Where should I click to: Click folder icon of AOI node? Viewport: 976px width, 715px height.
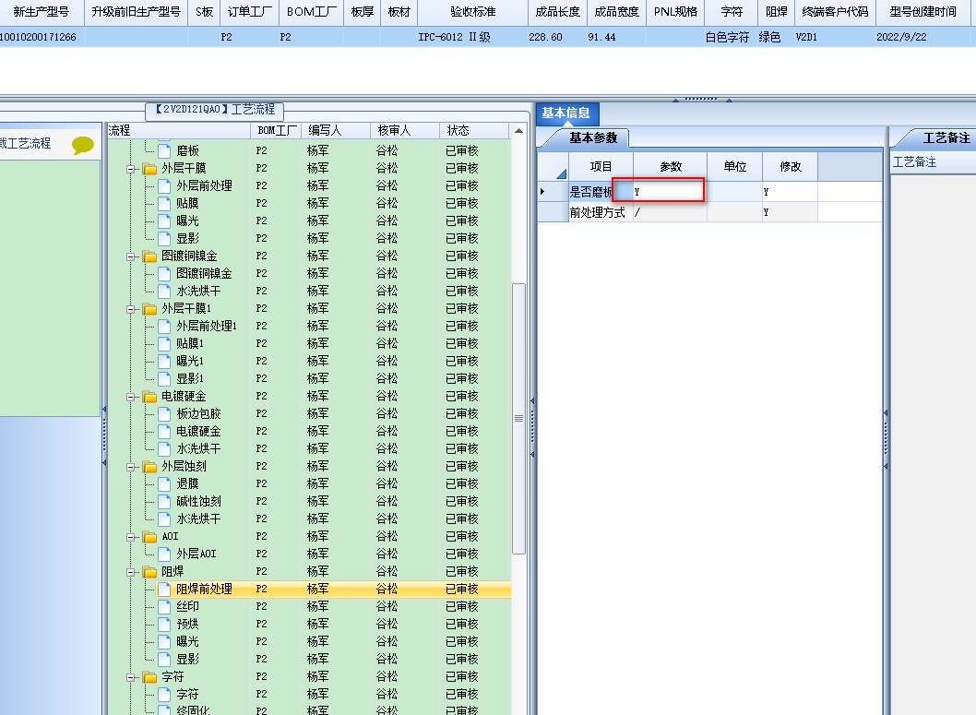(149, 536)
